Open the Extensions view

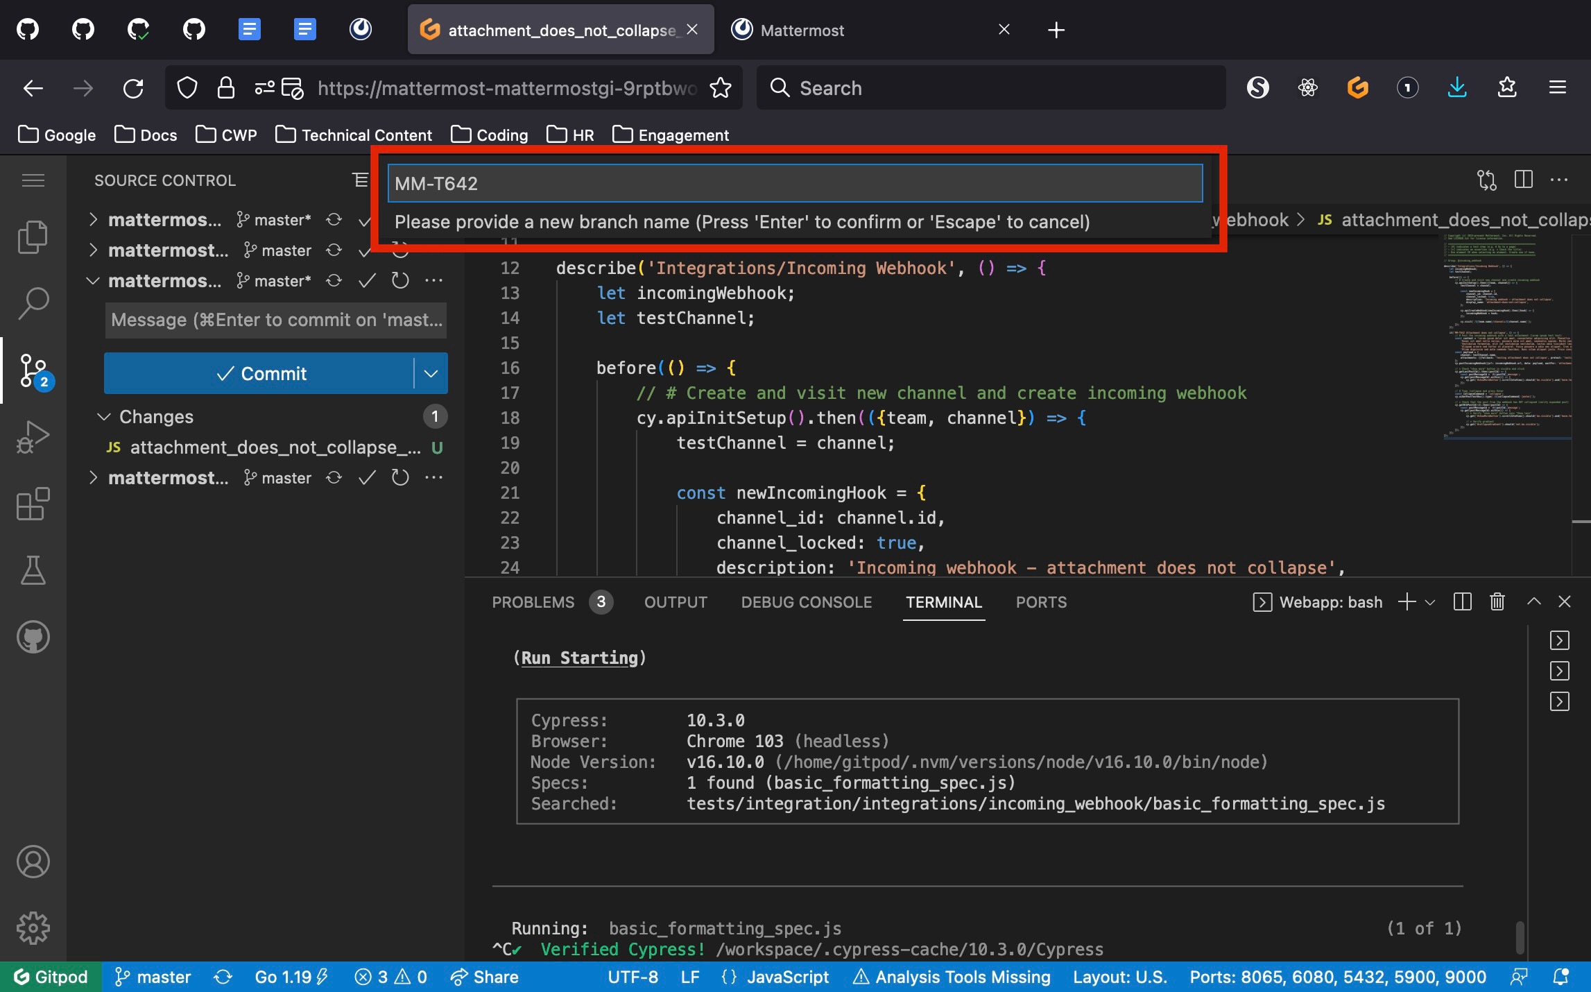click(33, 504)
